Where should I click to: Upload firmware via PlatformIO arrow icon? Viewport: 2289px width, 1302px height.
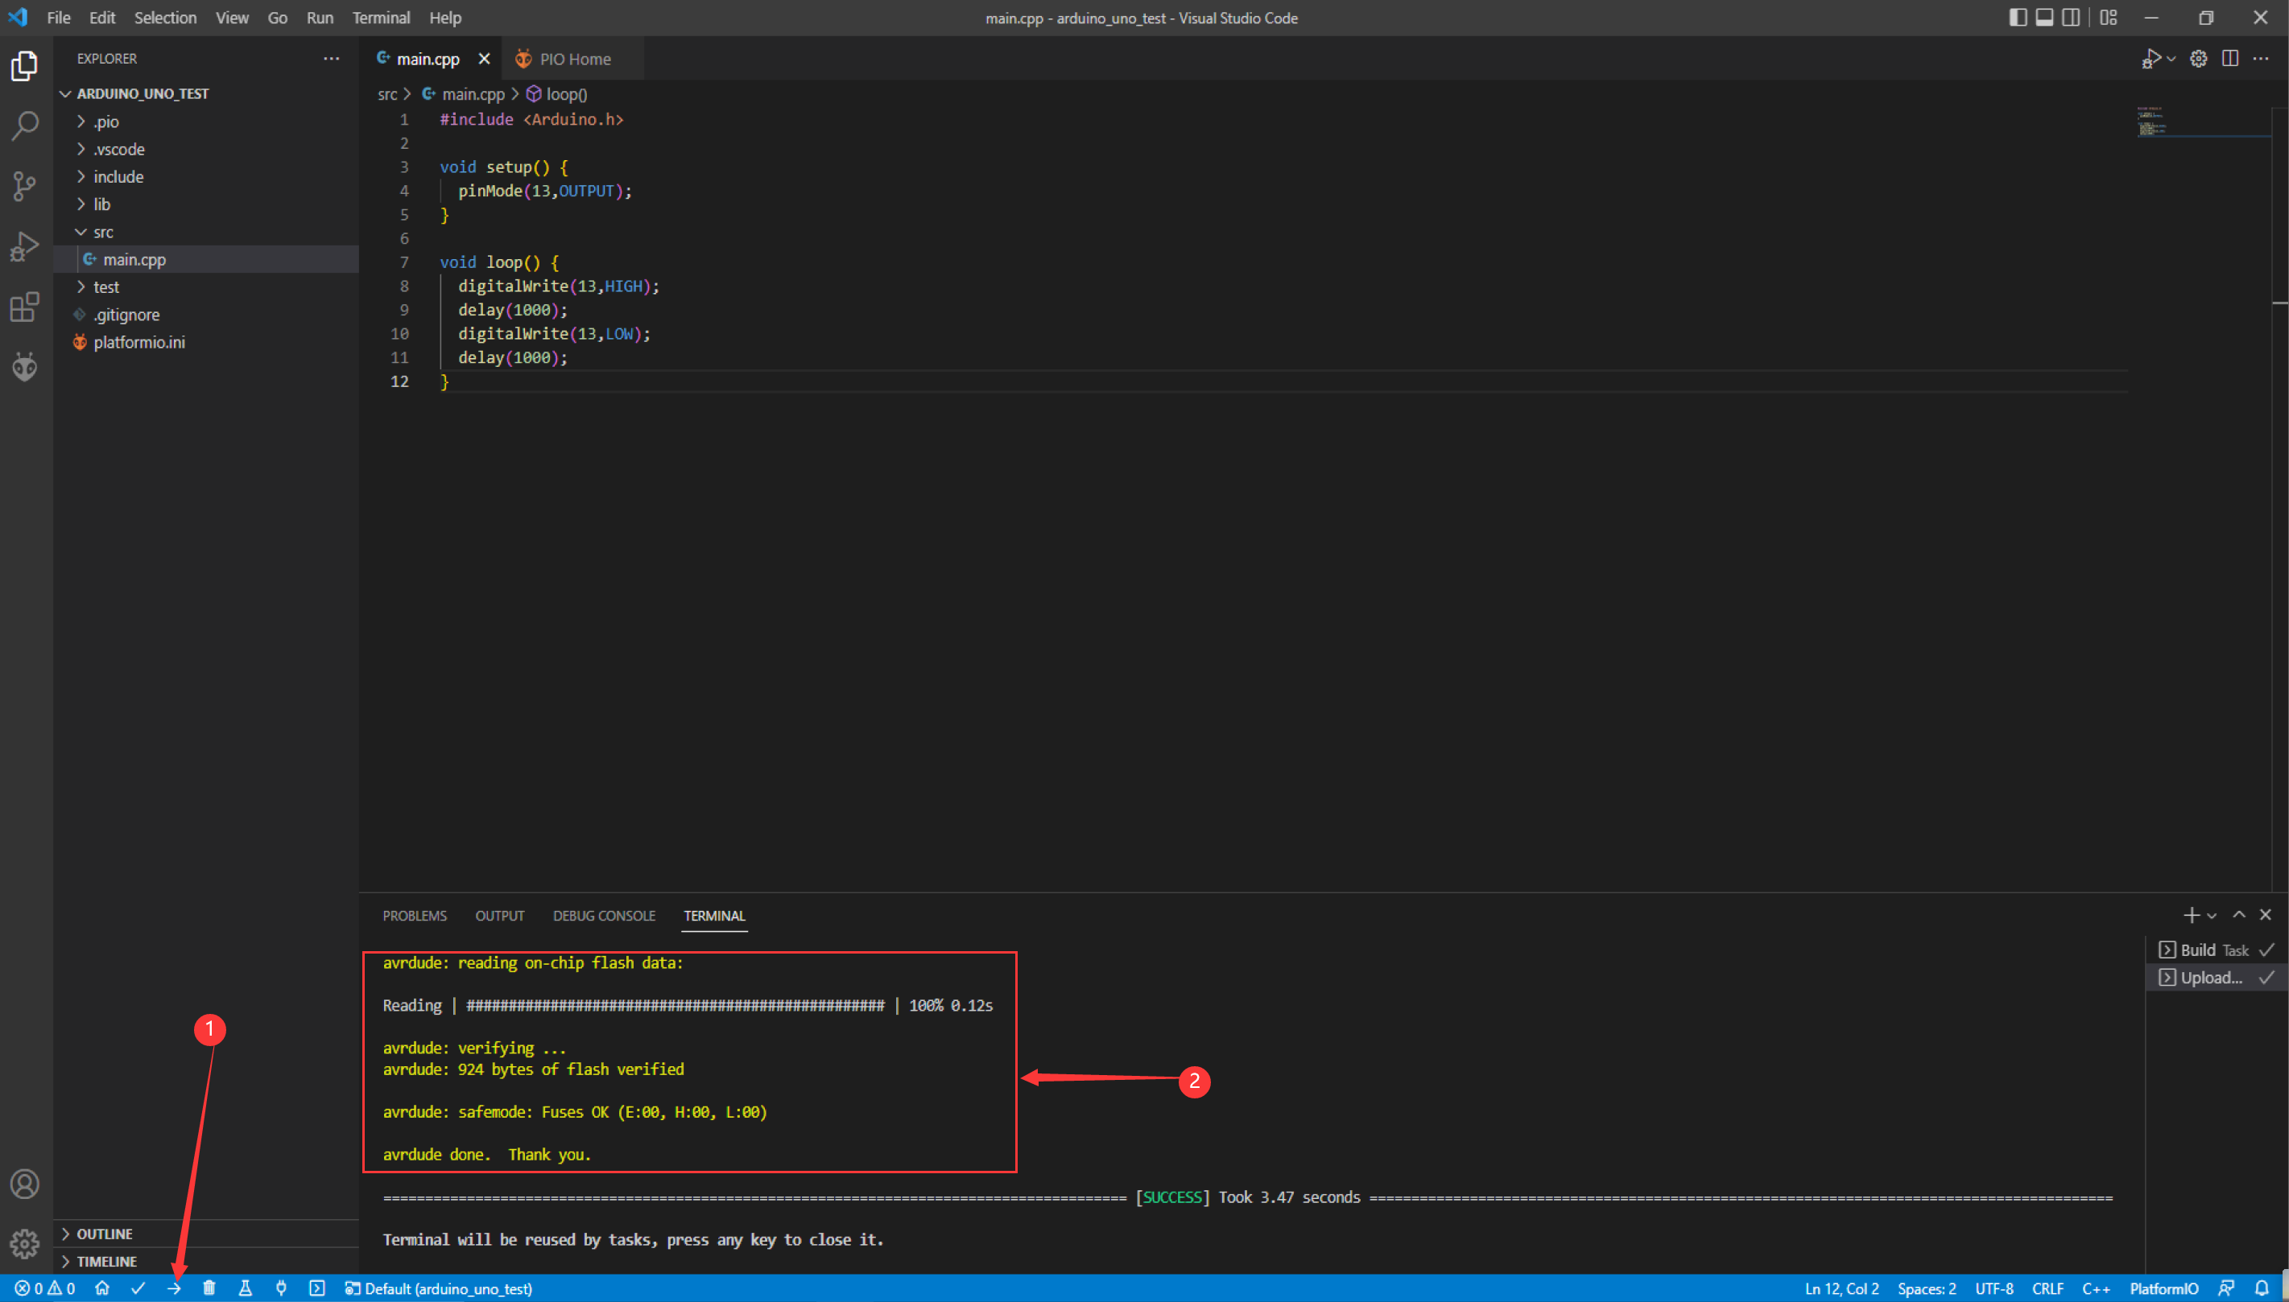(x=174, y=1288)
